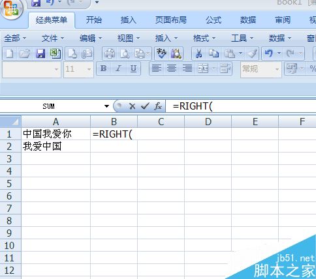Create a new blank workbook
The image size is (316, 279).
point(9,53)
